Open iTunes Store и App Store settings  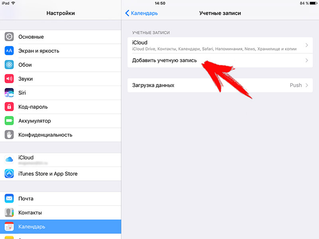pos(61,174)
